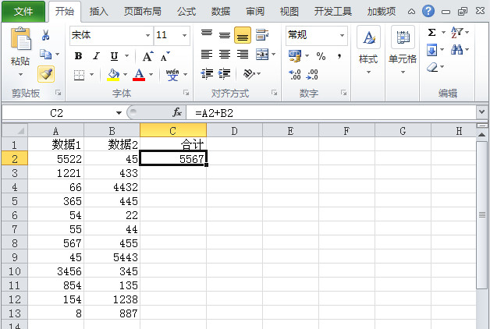Click the cell borders icon
490x329 pixels.
[79, 75]
